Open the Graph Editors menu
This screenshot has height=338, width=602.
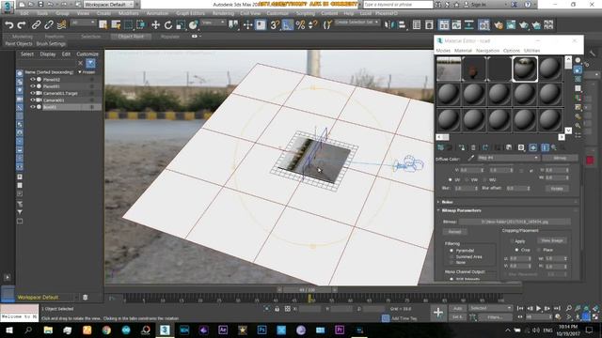pos(190,13)
